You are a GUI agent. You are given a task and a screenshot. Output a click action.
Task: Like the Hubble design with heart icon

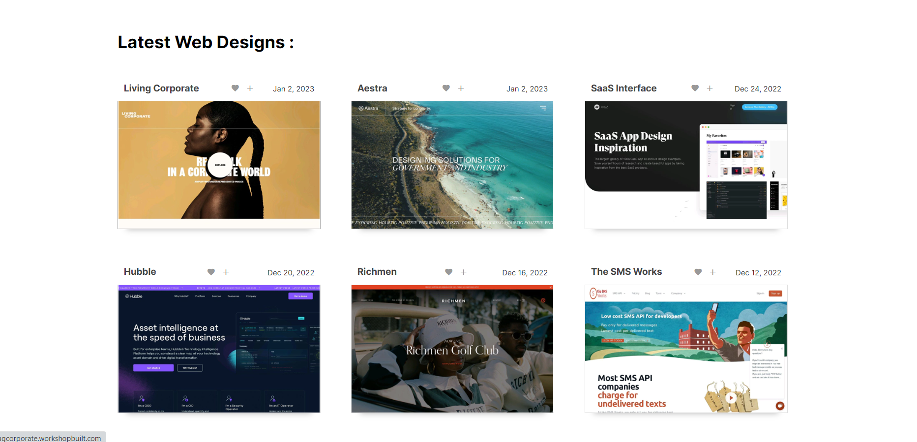pos(211,272)
